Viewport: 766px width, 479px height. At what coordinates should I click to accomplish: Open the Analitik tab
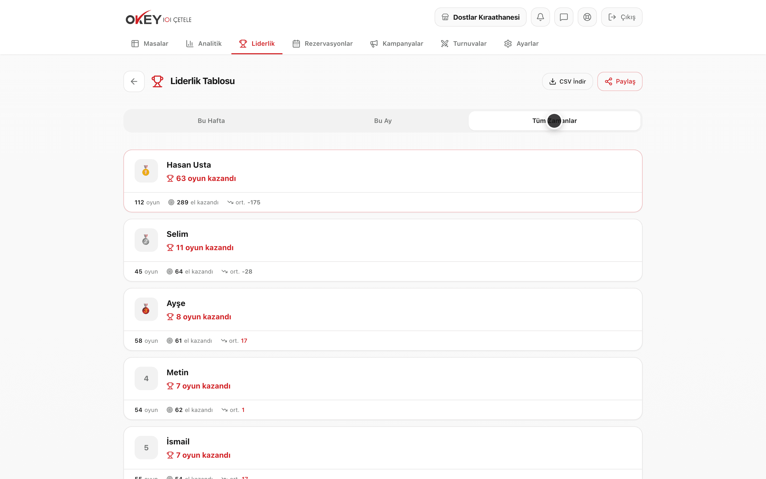click(203, 44)
